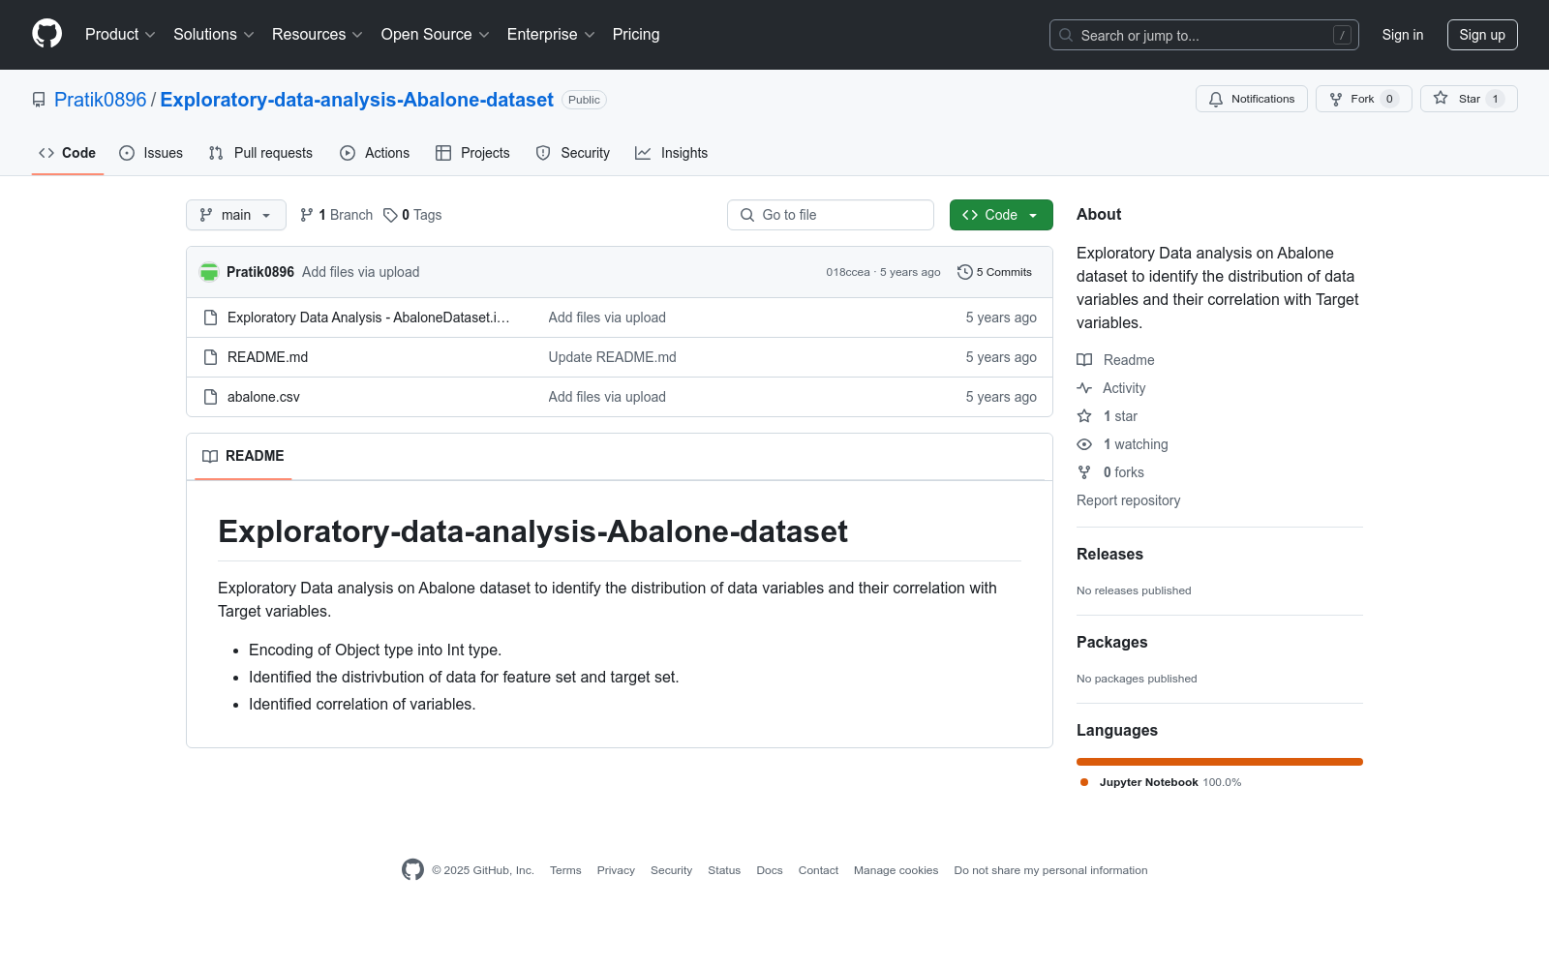Click file icon next to README.md
This screenshot has height=968, width=1549.
(211, 357)
